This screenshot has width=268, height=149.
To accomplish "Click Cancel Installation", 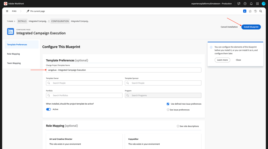I will click(229, 27).
